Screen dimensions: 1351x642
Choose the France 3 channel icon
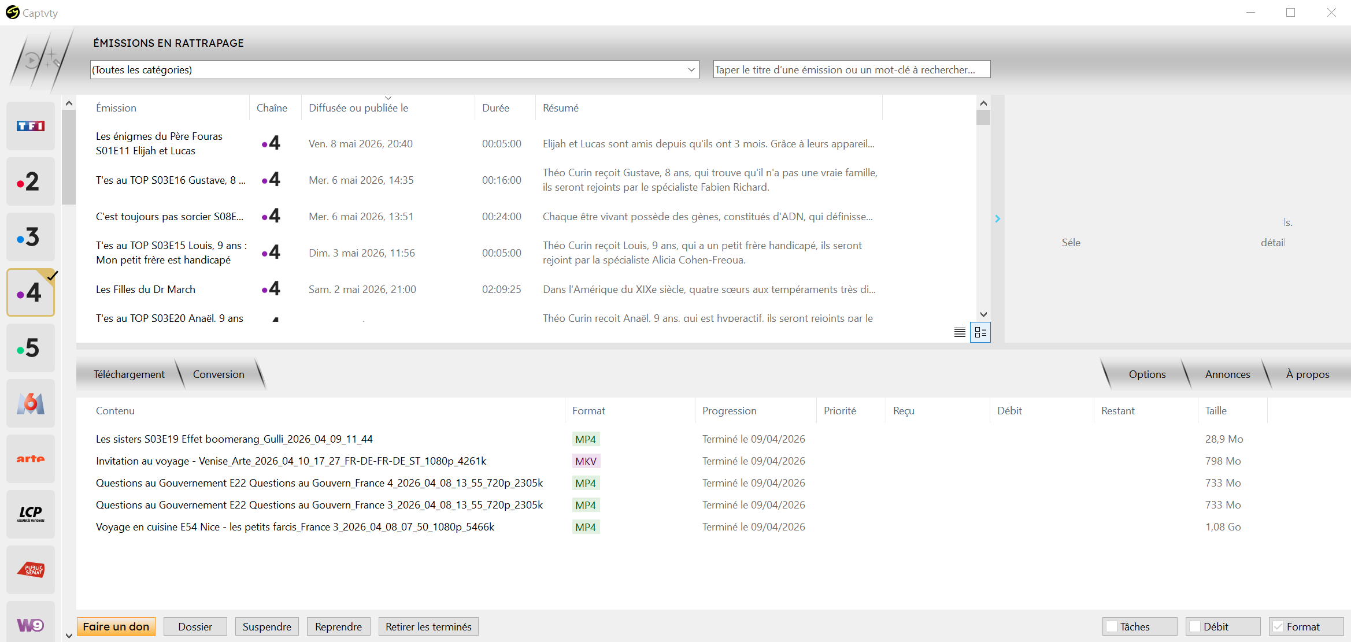click(31, 237)
